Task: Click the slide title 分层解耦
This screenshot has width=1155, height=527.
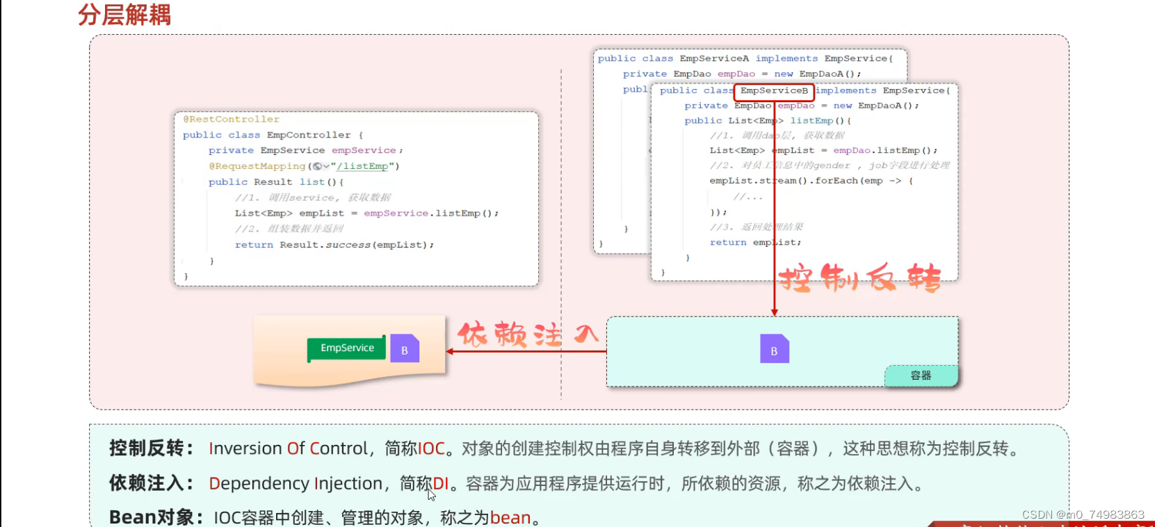Action: 124,15
